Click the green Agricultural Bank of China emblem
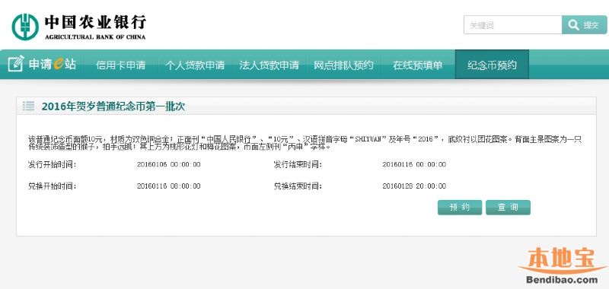This screenshot has width=609, height=289. point(25,27)
